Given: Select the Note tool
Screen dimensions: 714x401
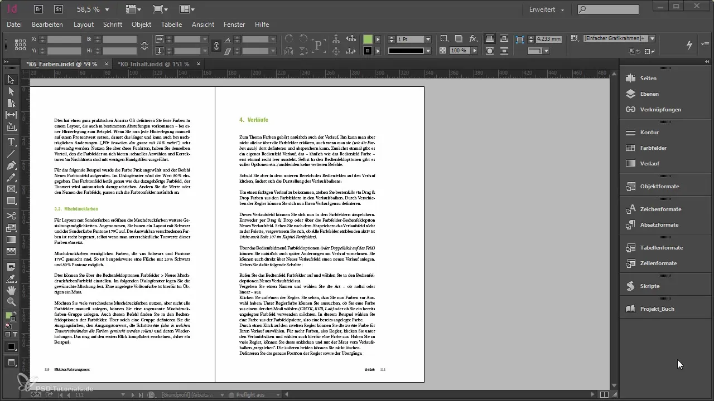Looking at the screenshot, I should 11,267.
